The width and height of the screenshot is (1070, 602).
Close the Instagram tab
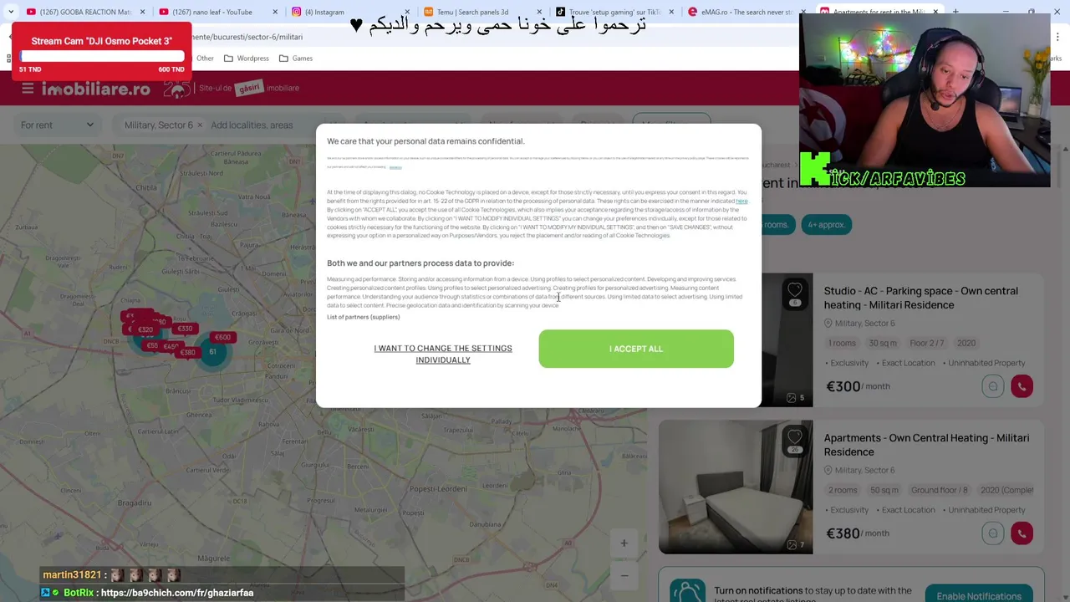pyautogui.click(x=406, y=12)
